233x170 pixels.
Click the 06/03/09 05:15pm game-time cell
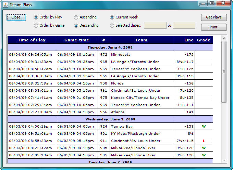pos(77,141)
